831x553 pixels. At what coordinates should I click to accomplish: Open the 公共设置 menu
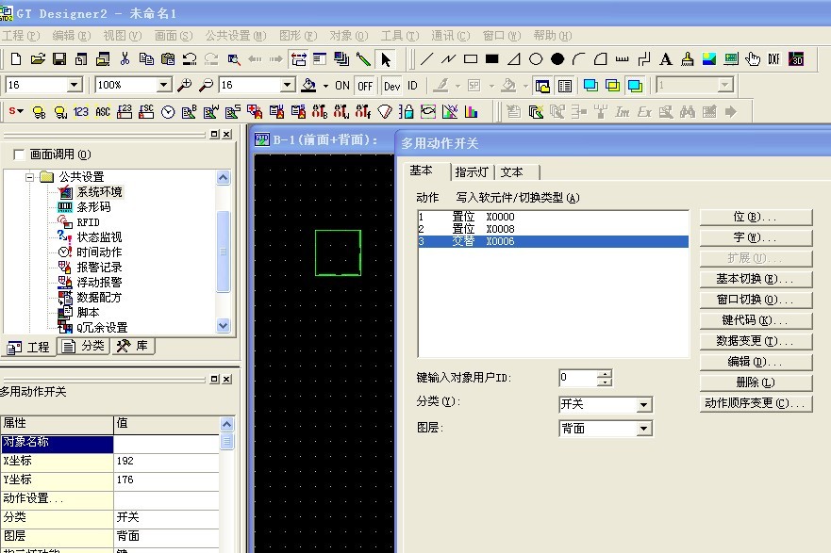[x=234, y=36]
